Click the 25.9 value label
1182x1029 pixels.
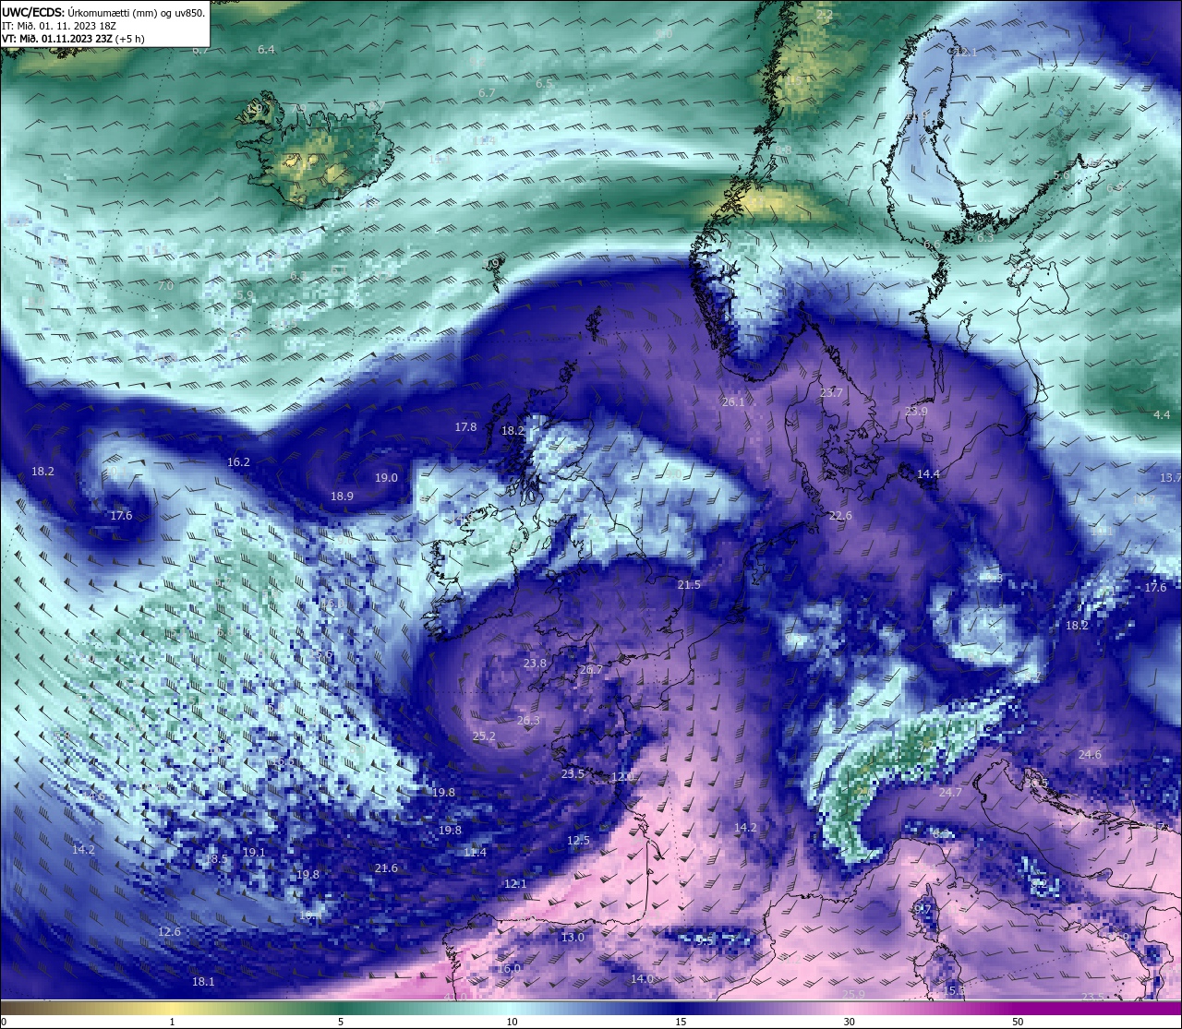pyautogui.click(x=854, y=994)
